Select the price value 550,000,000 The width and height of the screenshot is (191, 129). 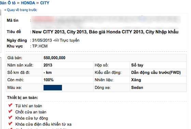[55, 58]
